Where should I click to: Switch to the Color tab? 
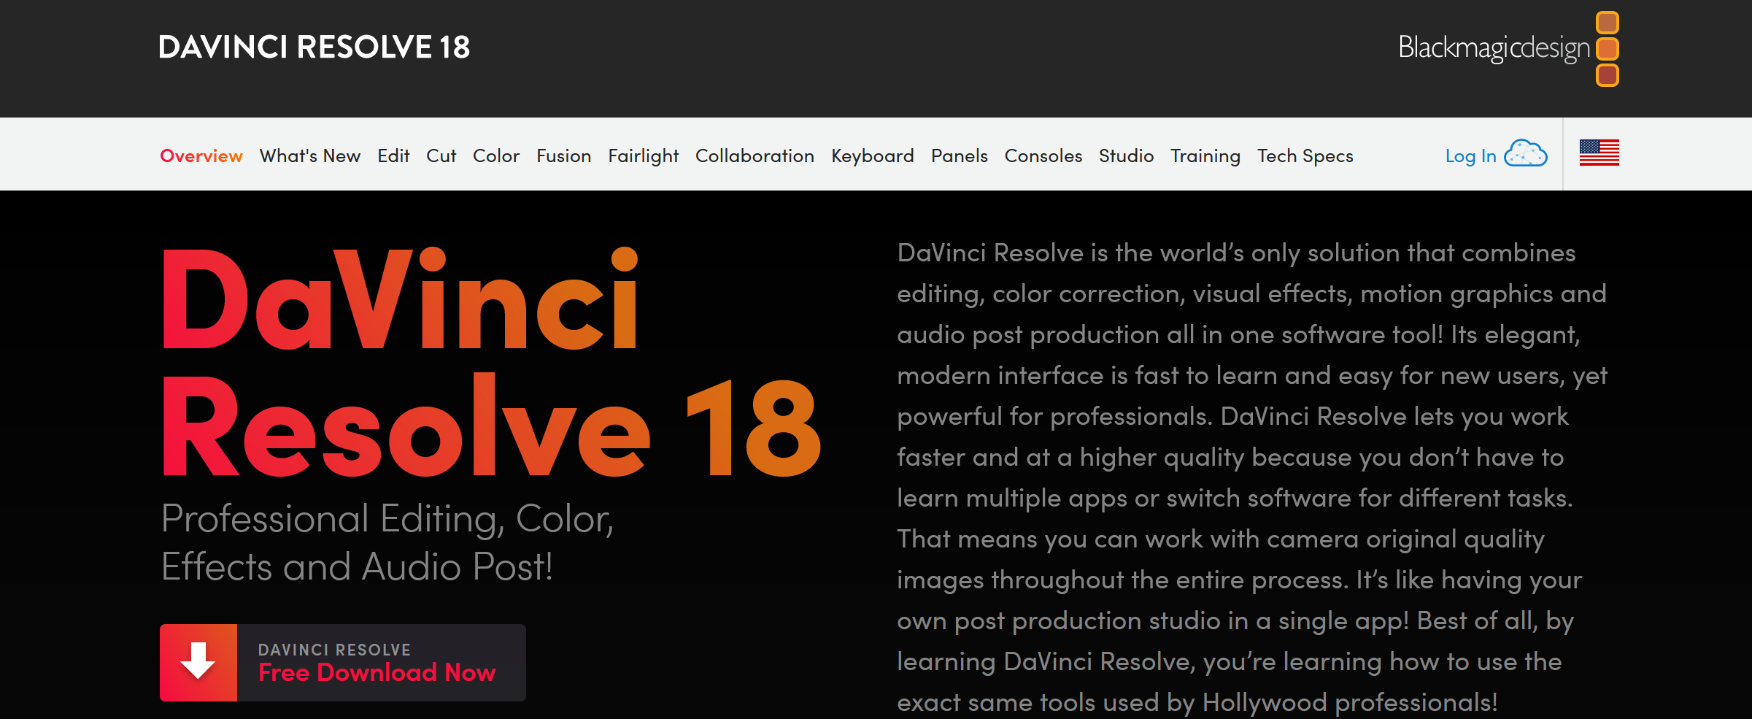(496, 155)
